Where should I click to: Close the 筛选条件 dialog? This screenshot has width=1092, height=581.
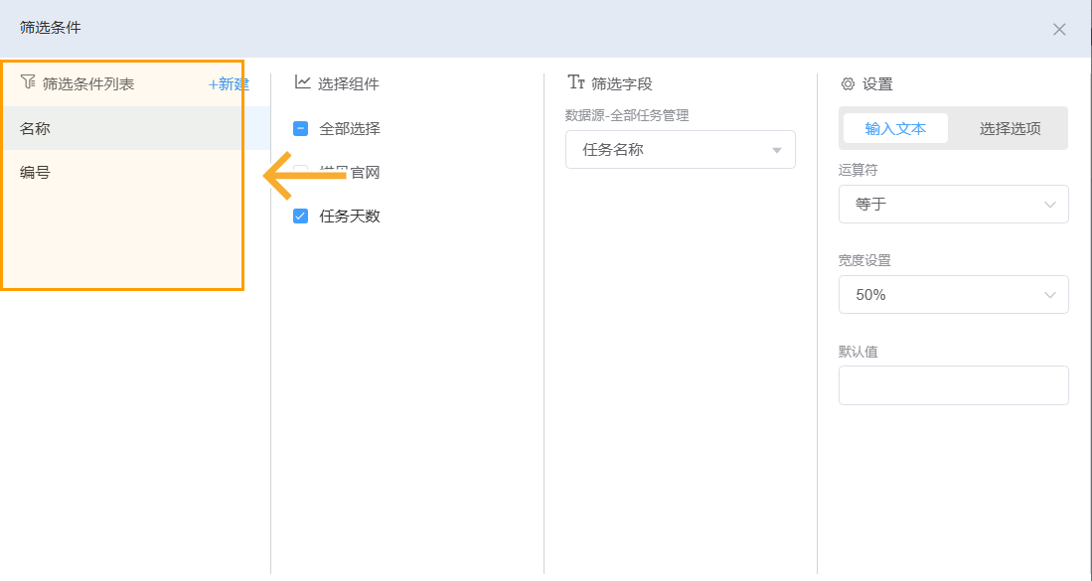1059,29
